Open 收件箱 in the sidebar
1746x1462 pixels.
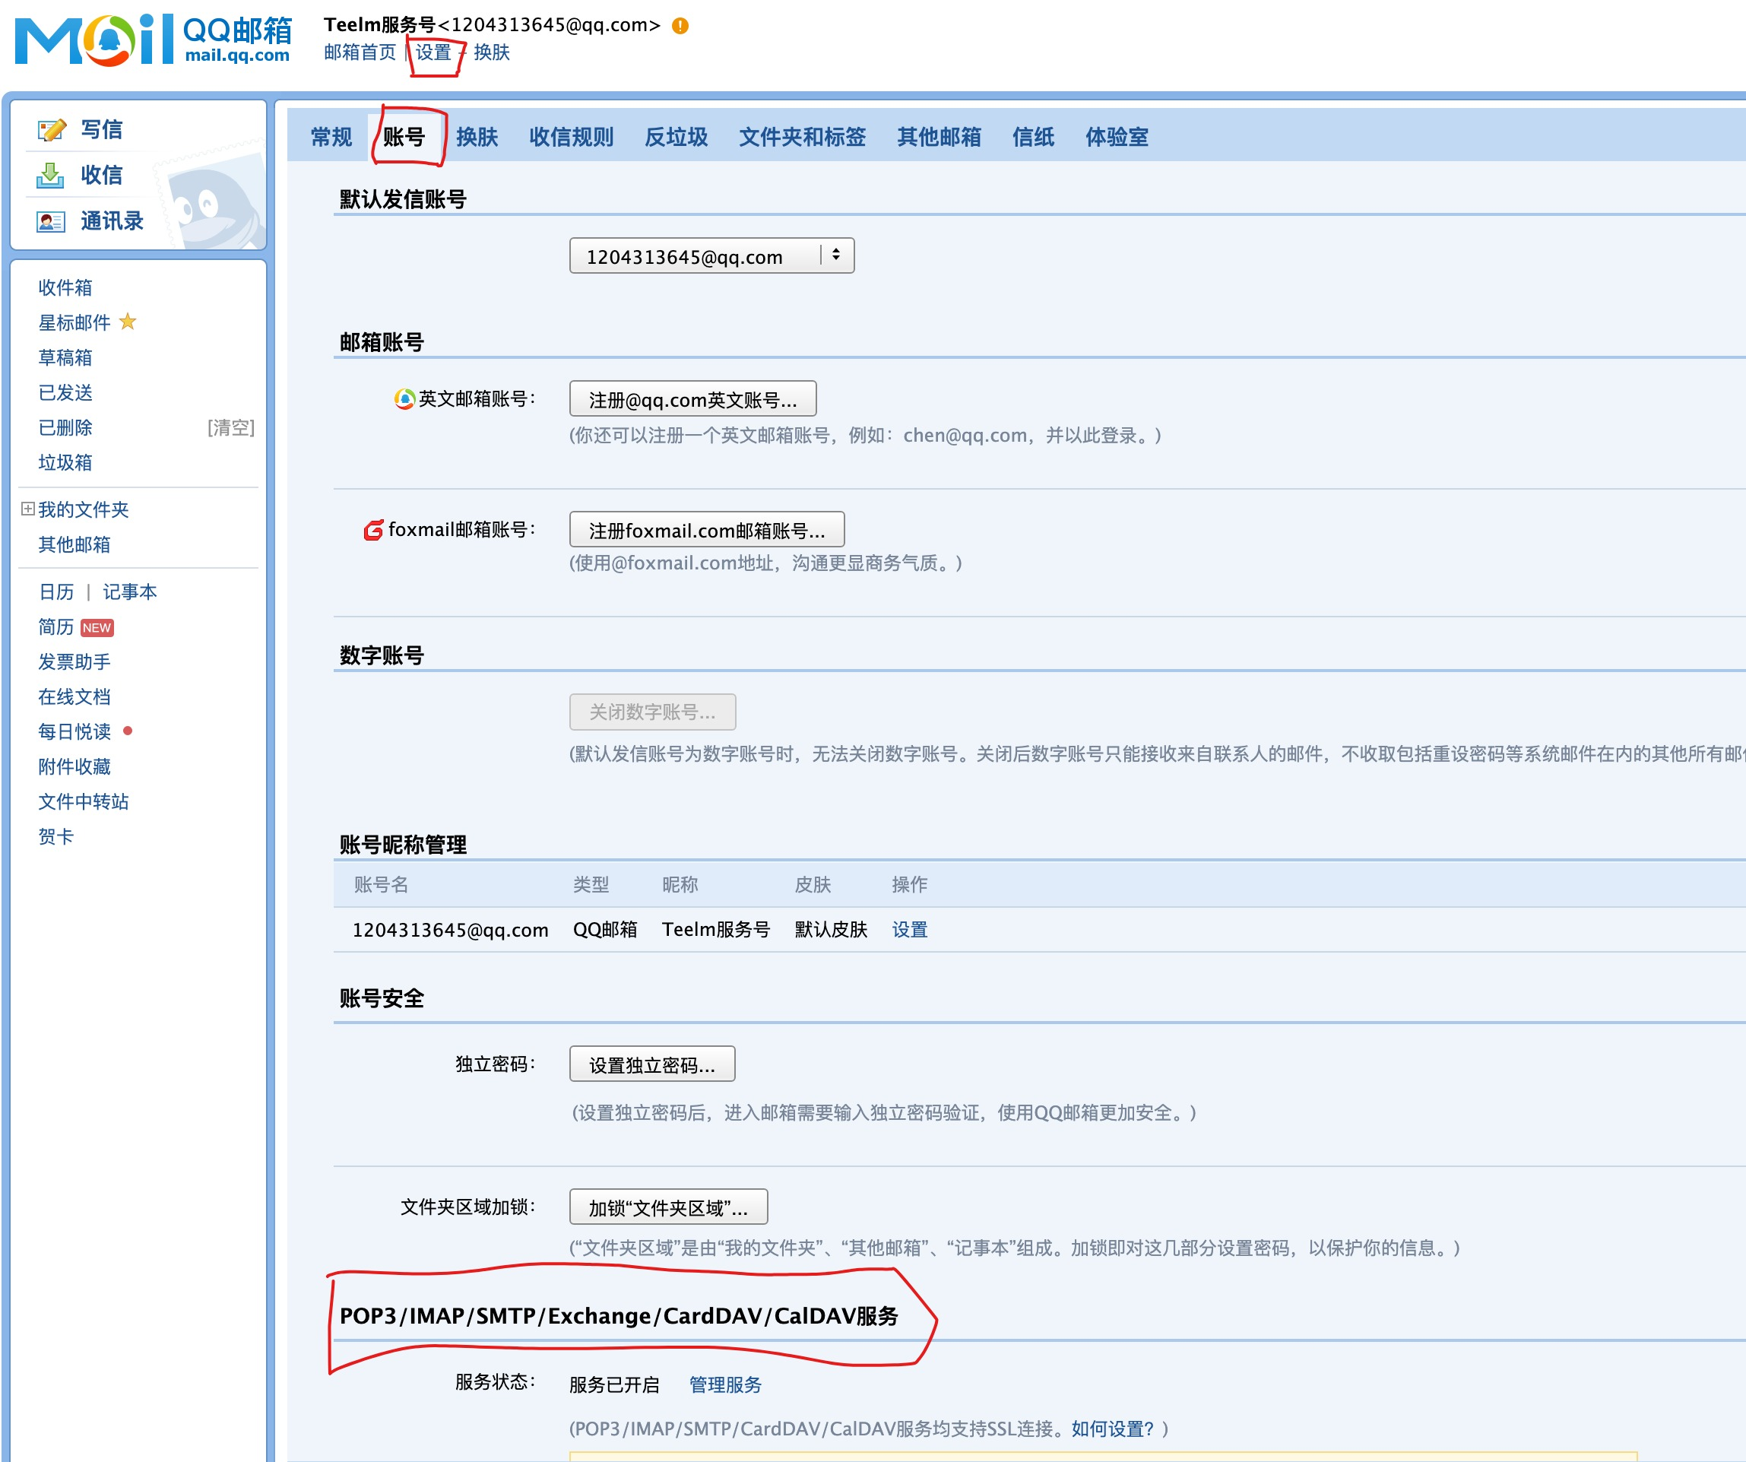point(65,287)
